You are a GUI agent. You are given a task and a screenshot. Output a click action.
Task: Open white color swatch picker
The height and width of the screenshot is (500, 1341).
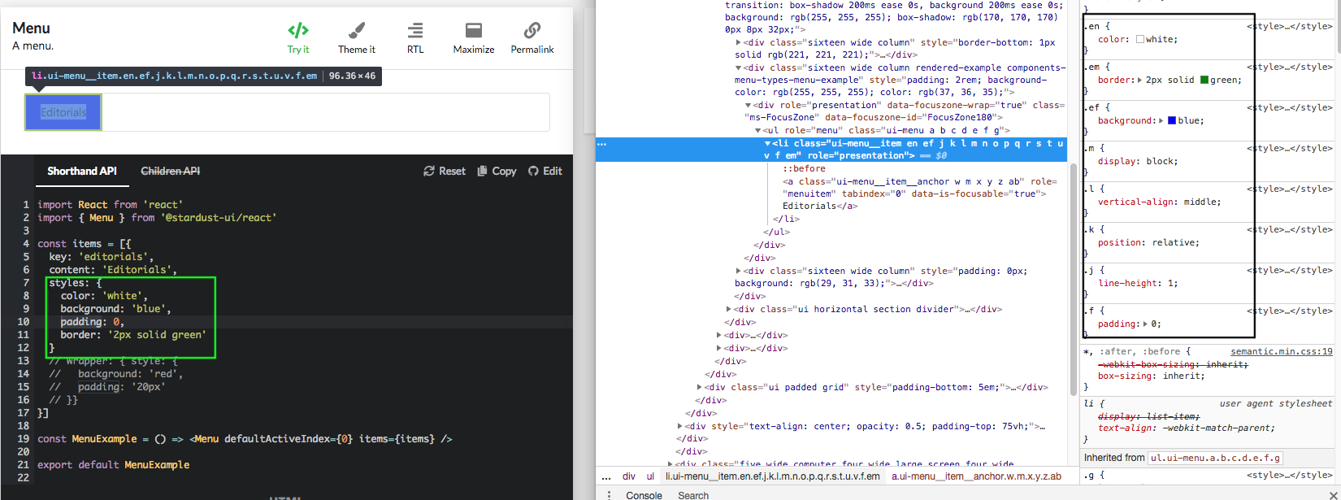[x=1140, y=39]
